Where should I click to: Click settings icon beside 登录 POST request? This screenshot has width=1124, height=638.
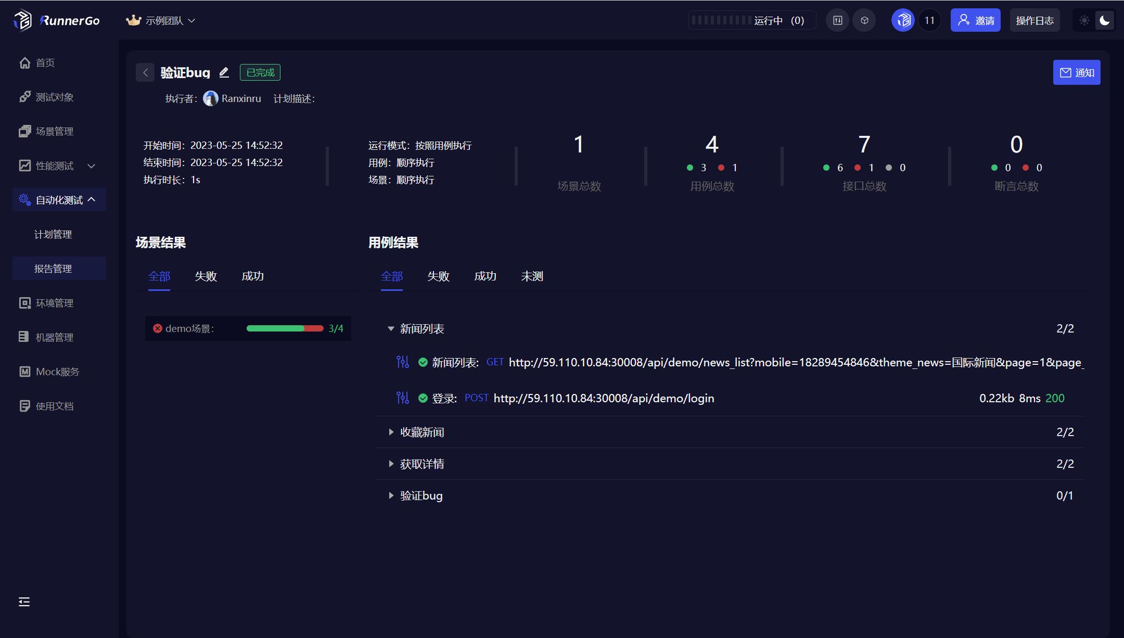(x=402, y=398)
